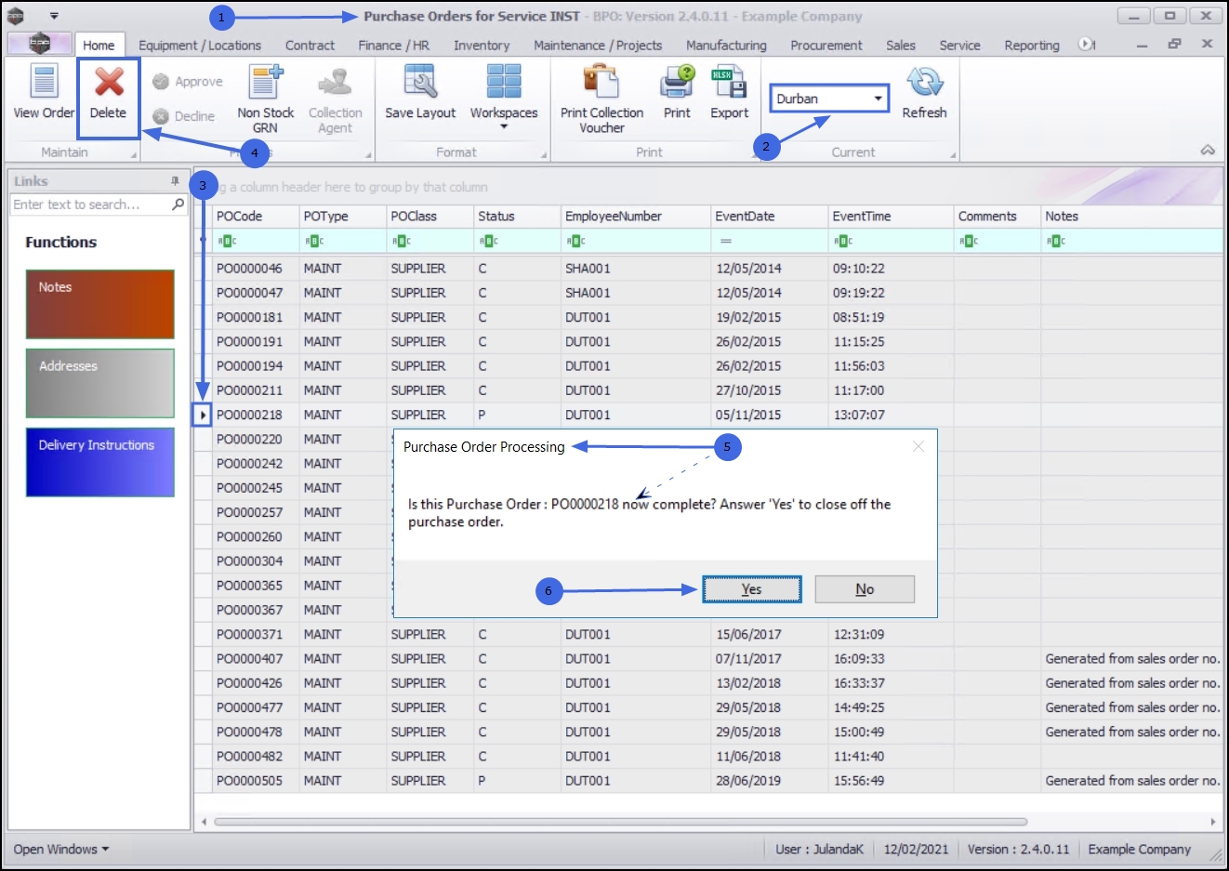Select the PO0000181 row
The image size is (1229, 871).
pyautogui.click(x=708, y=317)
